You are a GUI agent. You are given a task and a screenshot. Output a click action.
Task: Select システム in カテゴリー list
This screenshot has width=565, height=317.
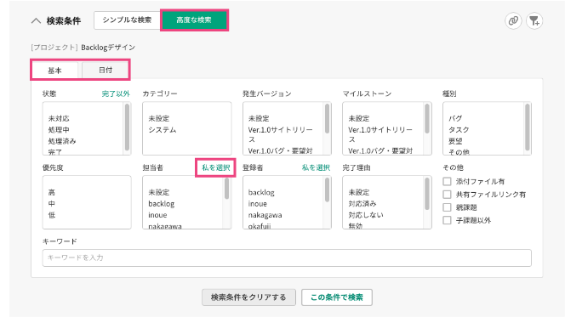click(163, 129)
